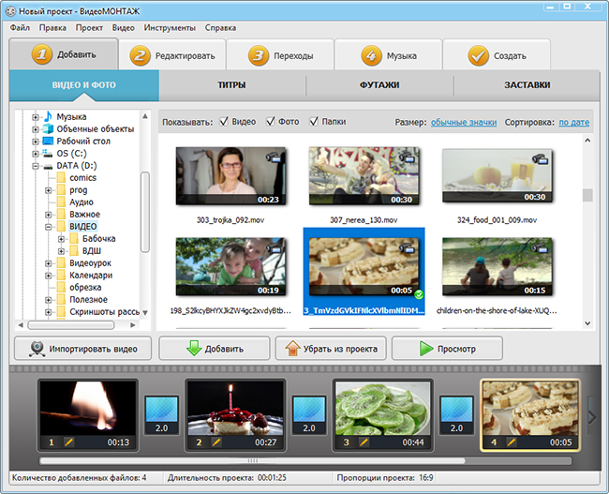Collapse the ВИДЕО folder tree node
The width and height of the screenshot is (609, 494).
[x=49, y=227]
